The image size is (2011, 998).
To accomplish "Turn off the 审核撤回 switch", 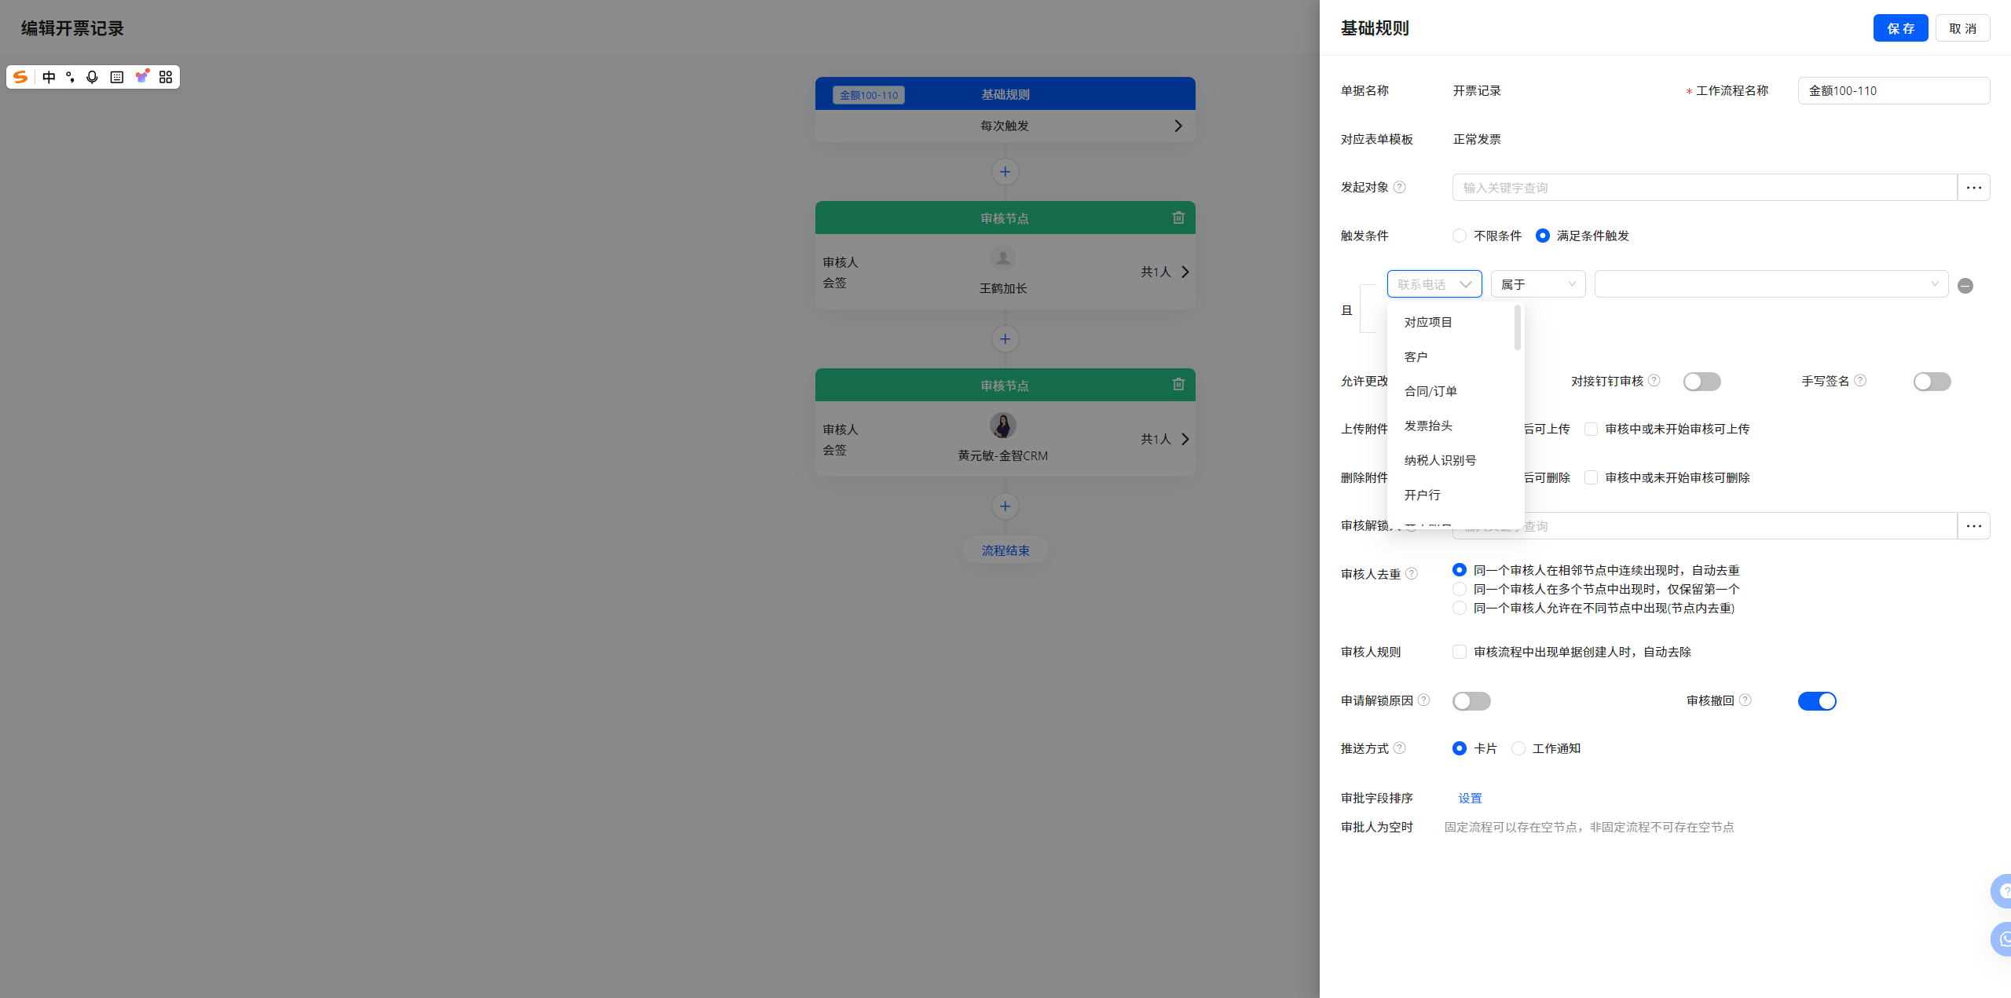I will pos(1816,701).
